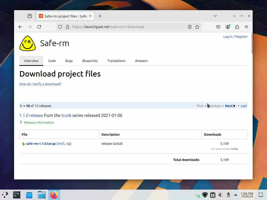The image size is (267, 200).
Task: Open the shield icon in system tray
Action: 205,195
